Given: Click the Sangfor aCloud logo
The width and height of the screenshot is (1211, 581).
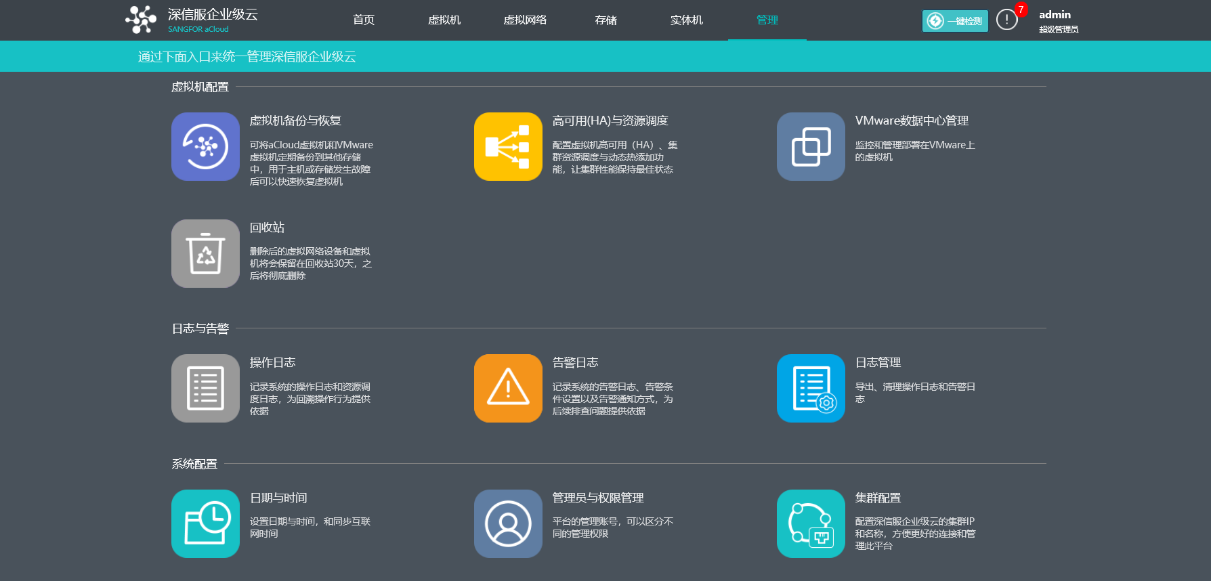Looking at the screenshot, I should tap(141, 20).
